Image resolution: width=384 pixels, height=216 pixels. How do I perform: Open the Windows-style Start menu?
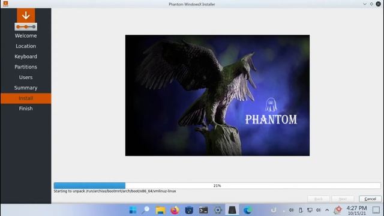pos(133,210)
